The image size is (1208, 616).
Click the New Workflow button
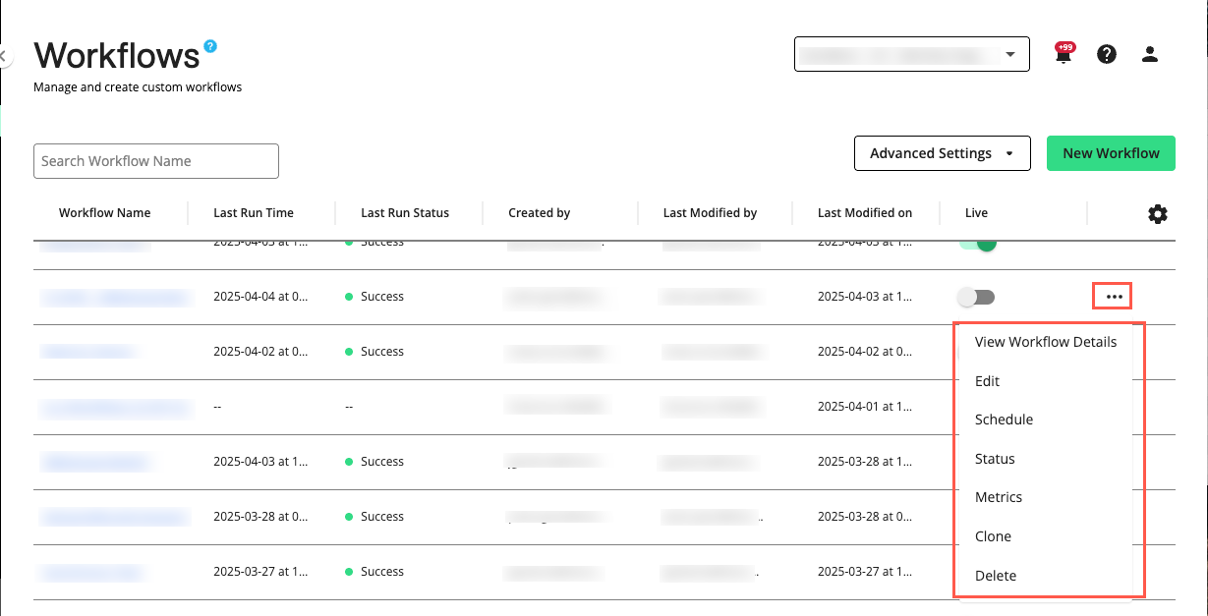(1111, 153)
